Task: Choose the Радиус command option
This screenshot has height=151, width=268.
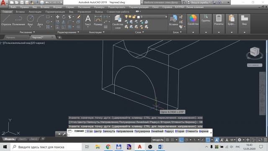Action: [x=169, y=131]
